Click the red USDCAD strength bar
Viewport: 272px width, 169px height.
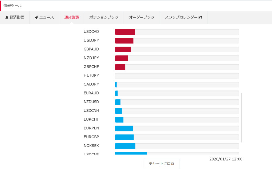[x=125, y=32]
